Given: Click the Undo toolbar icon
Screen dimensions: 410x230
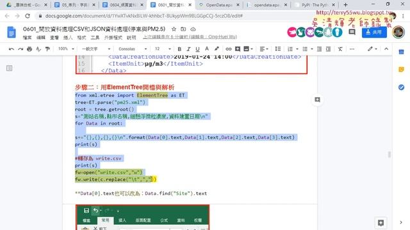Looking at the screenshot, I should click(x=12, y=49).
